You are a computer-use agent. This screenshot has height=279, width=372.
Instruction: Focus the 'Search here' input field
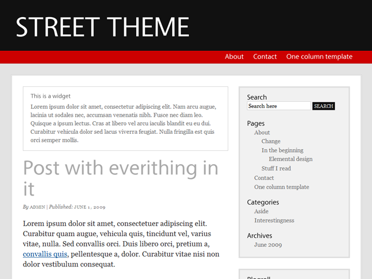coord(279,106)
